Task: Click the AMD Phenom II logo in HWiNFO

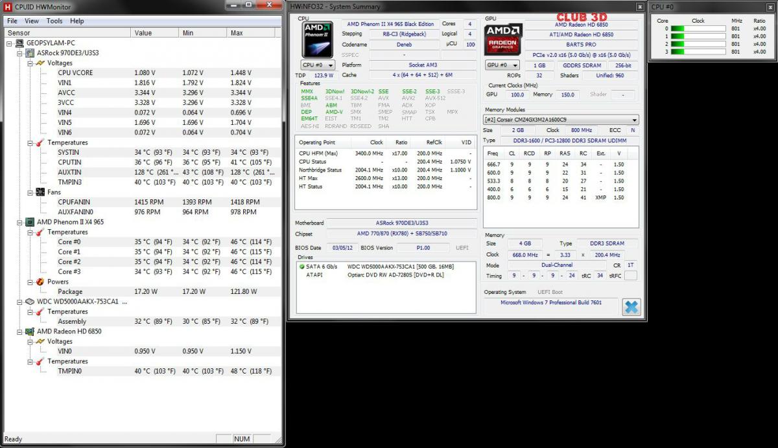Action: (x=318, y=40)
